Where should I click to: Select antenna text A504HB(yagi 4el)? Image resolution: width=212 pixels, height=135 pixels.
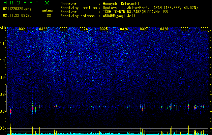(x=119, y=16)
